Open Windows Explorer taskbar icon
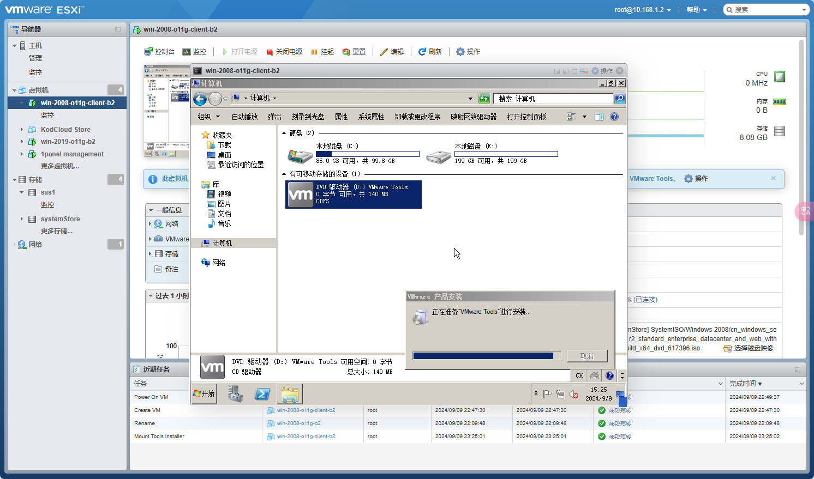Viewport: 814px width, 479px height. tap(290, 394)
